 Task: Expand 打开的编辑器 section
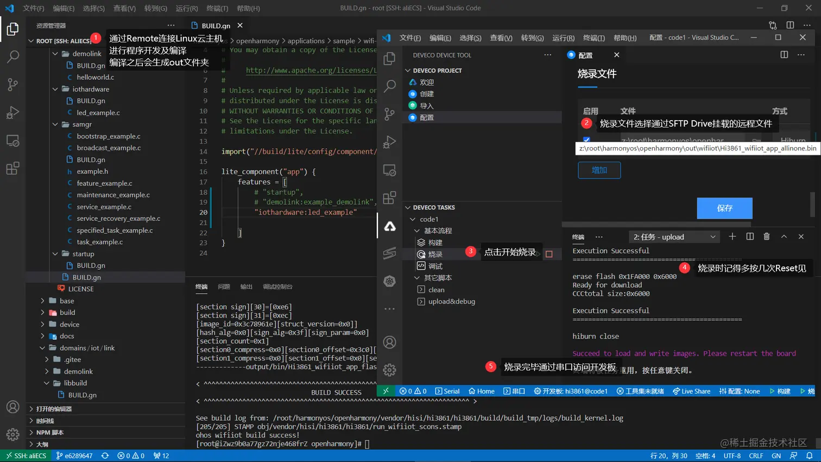click(54, 409)
